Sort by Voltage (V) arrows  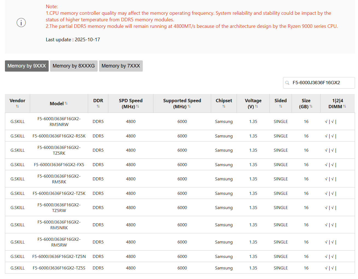coord(257,106)
